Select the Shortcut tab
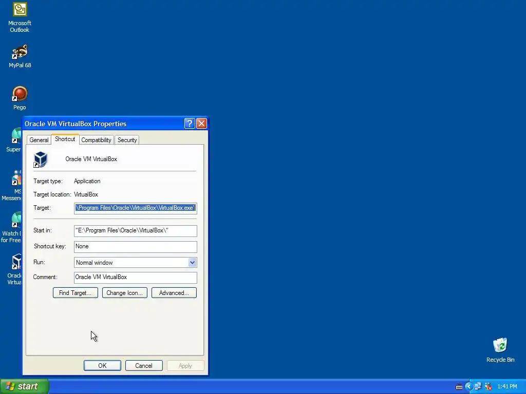 coord(65,139)
